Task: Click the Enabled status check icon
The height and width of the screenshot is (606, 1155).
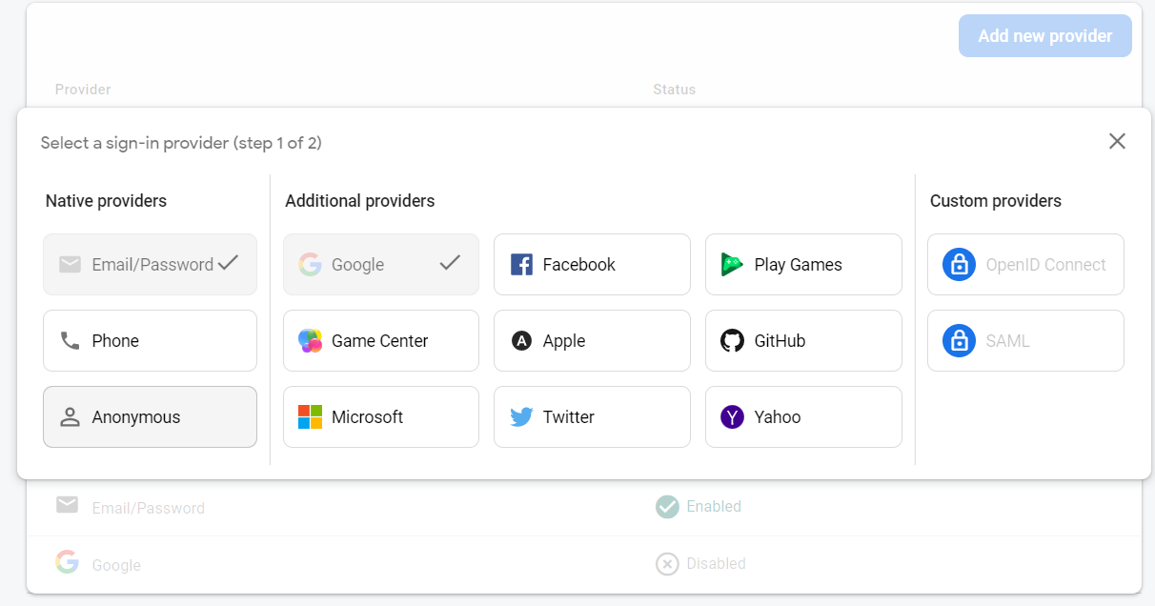Action: point(667,507)
